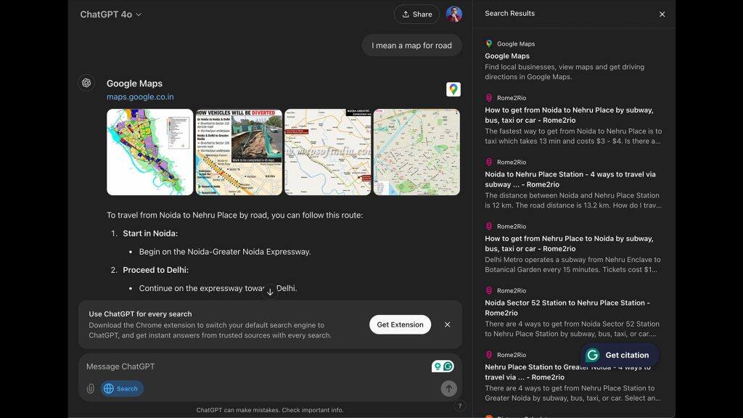The image size is (743, 418).
Task: Click the scroll-to-bottom arrow icon
Action: 270,292
